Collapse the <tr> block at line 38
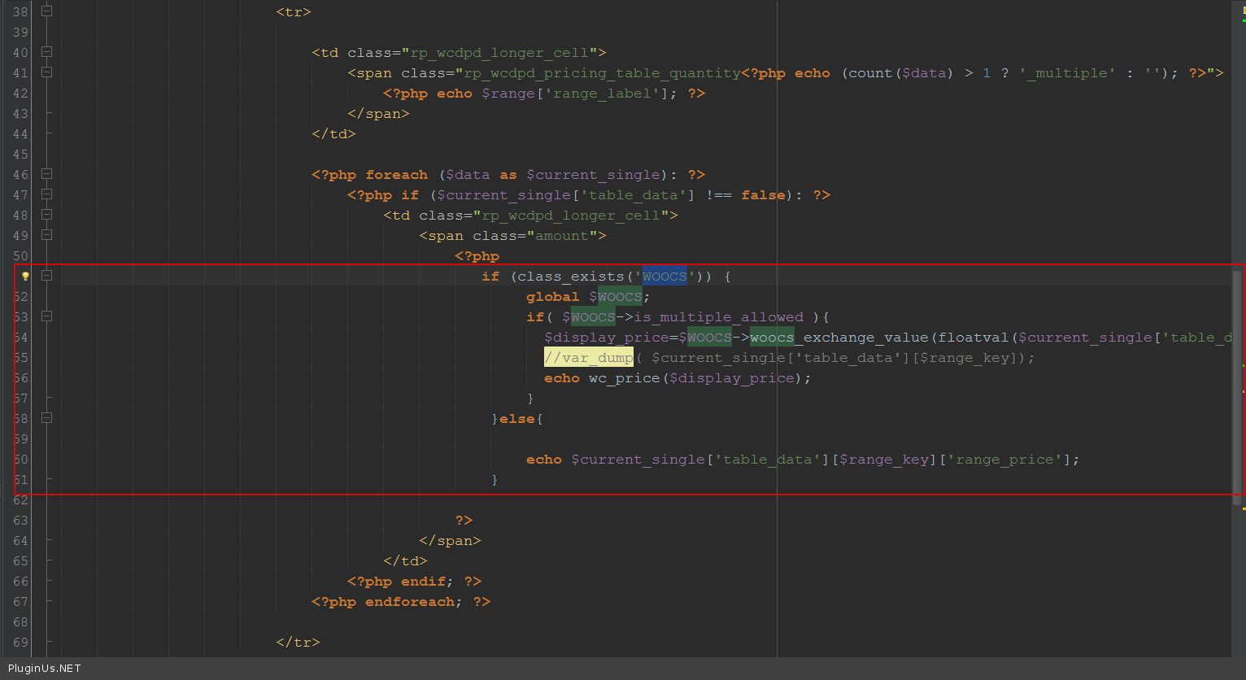The image size is (1246, 680). point(46,11)
